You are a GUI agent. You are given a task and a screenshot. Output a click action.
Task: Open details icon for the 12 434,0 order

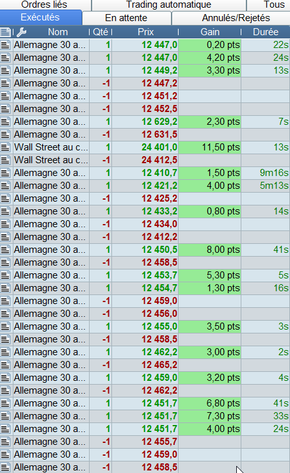click(x=5, y=224)
